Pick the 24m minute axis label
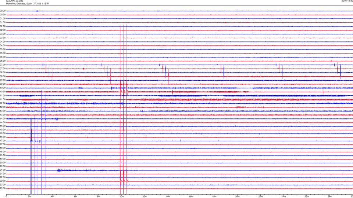The width and height of the screenshot is (353, 198). 284,197
